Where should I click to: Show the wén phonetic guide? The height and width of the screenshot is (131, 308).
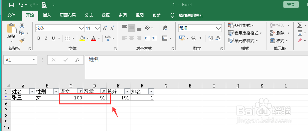click(x=108, y=38)
